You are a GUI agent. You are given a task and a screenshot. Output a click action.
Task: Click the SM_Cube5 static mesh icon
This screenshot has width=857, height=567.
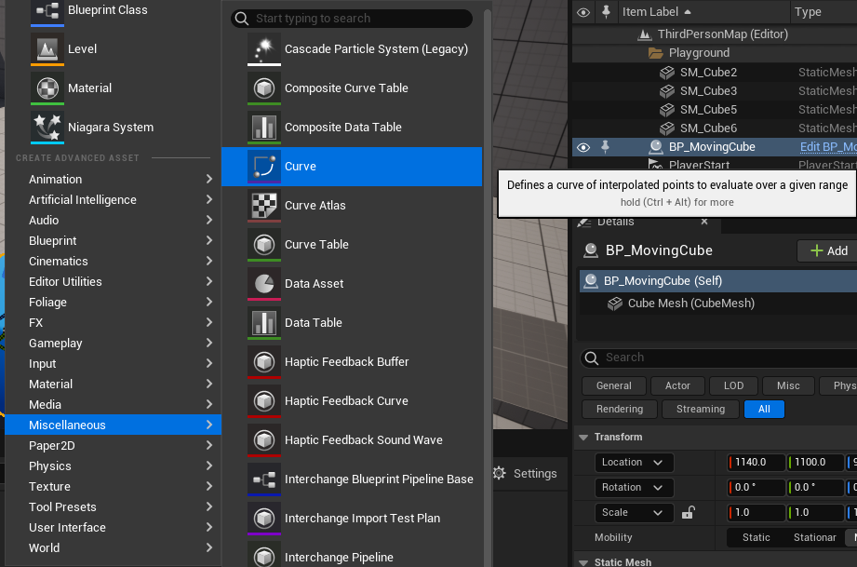coord(667,109)
